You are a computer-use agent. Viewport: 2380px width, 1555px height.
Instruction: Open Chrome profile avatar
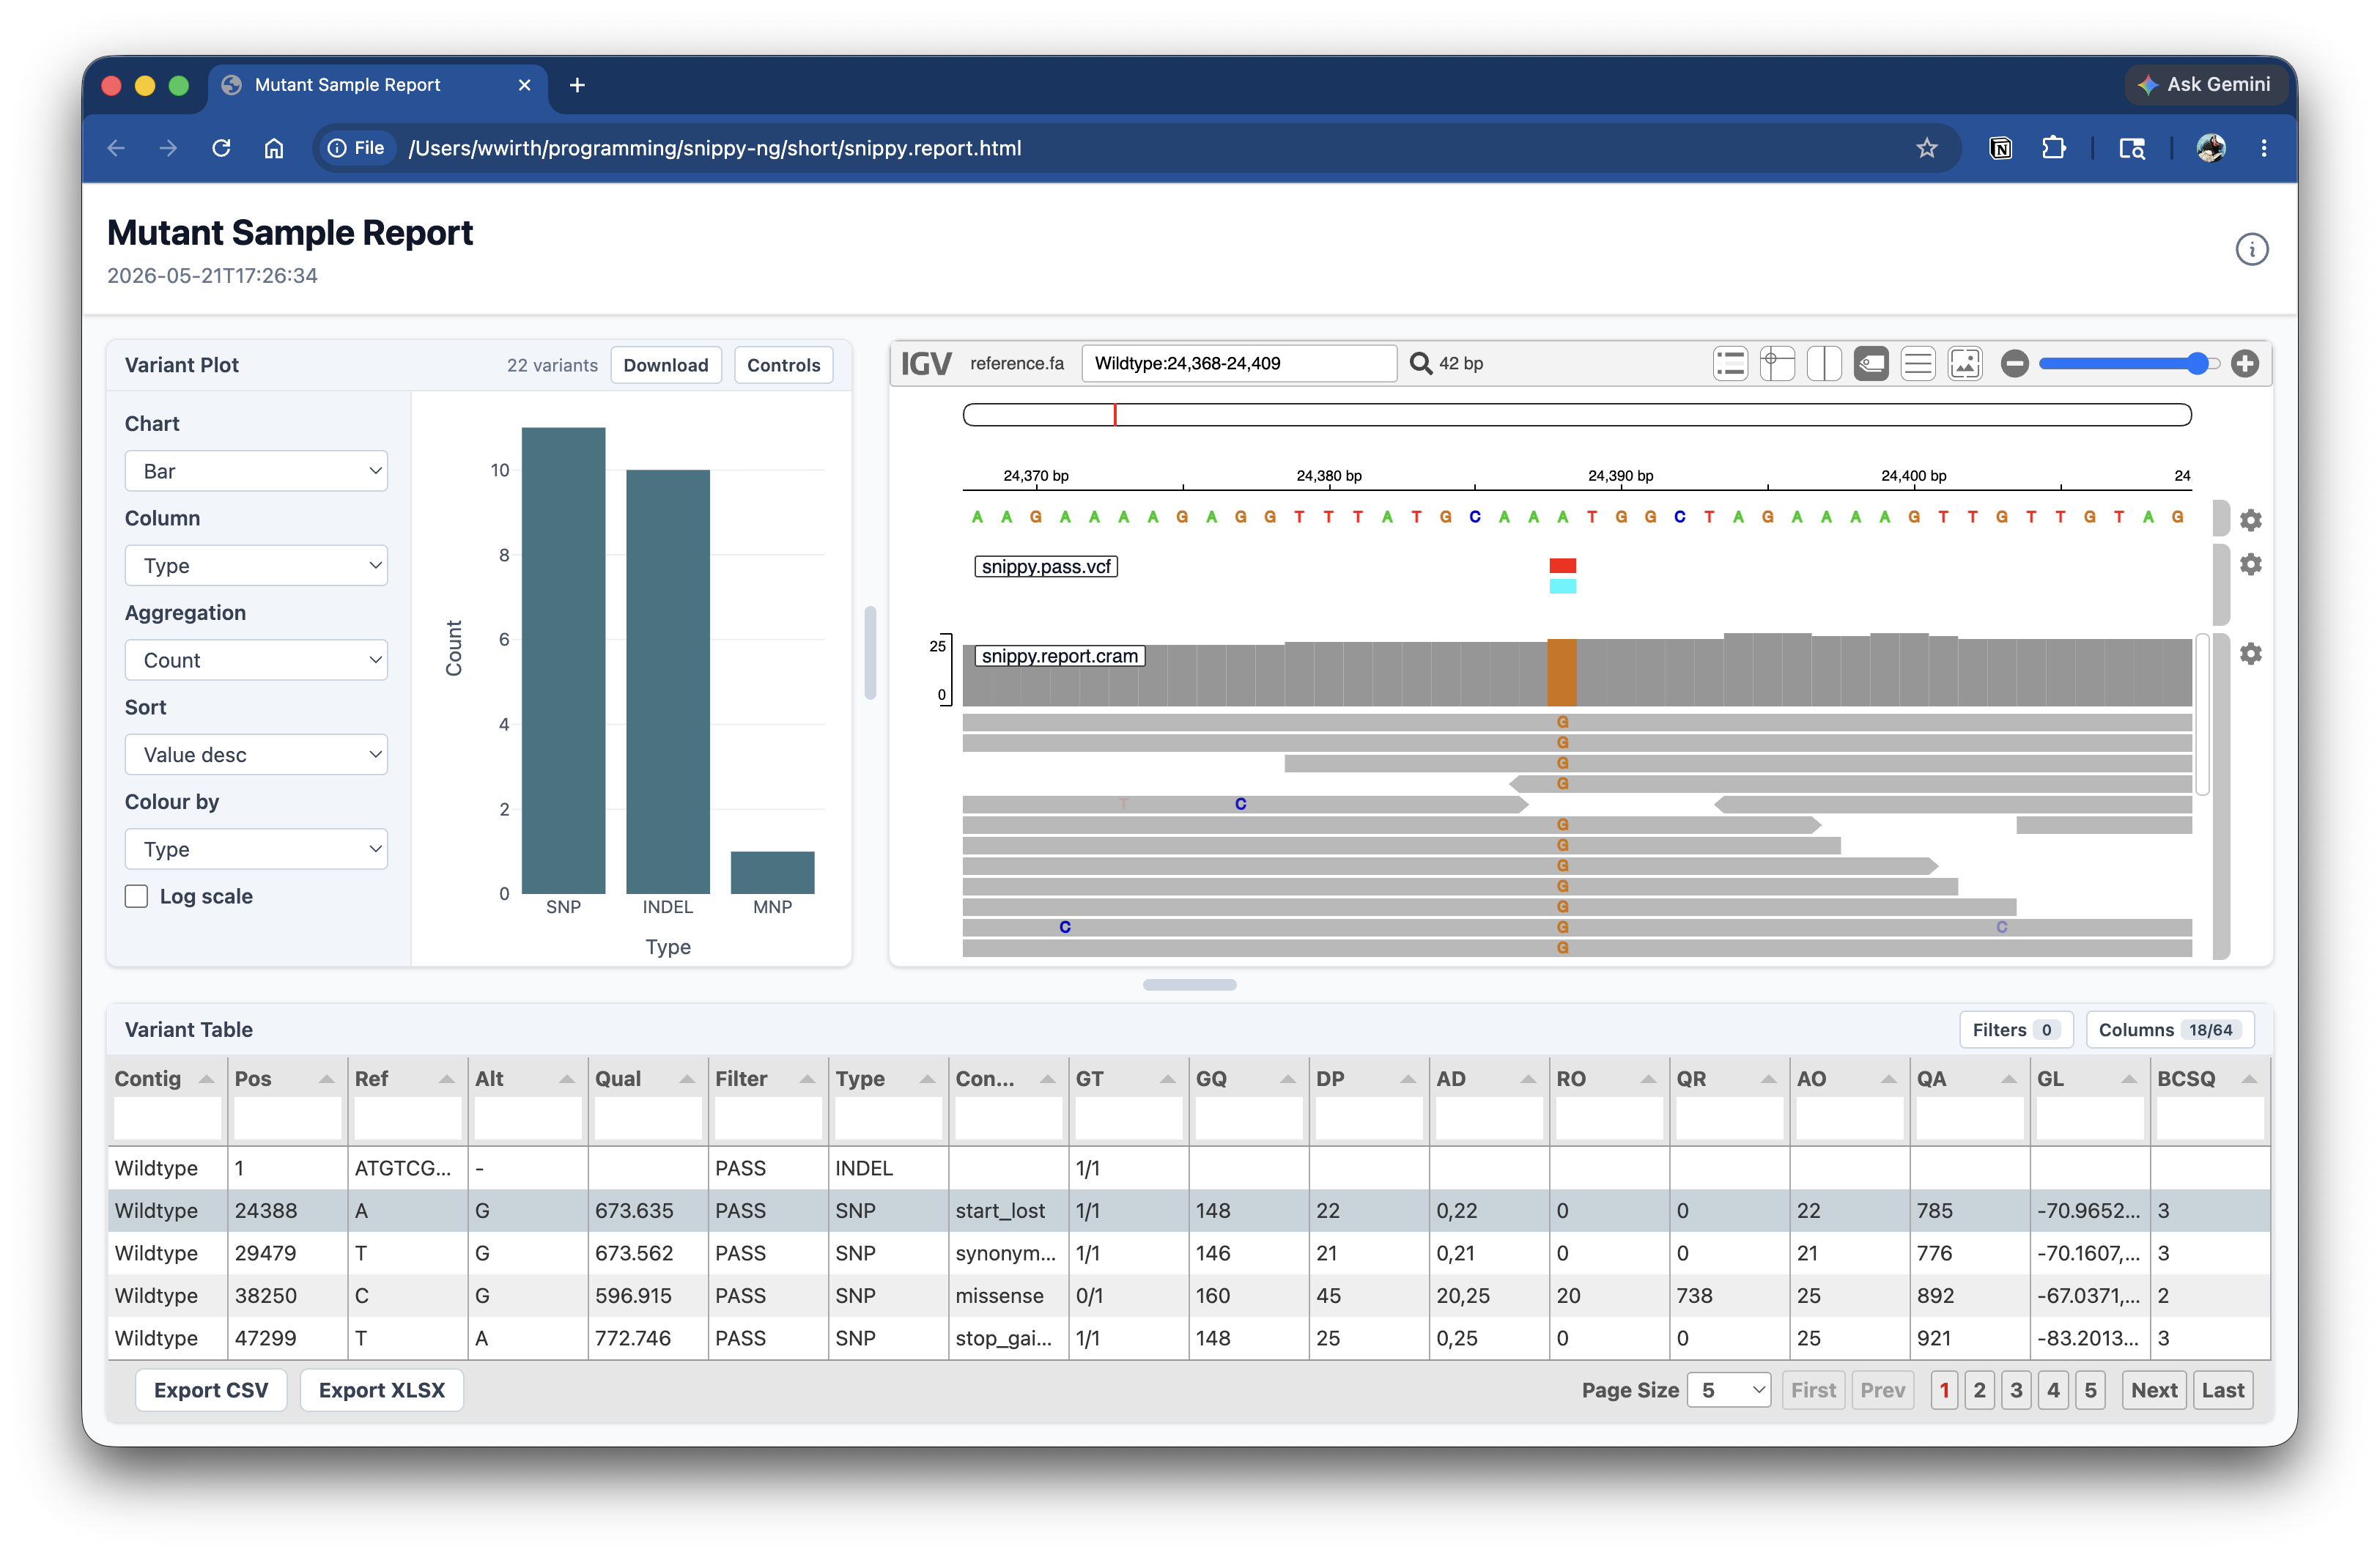coord(2210,148)
